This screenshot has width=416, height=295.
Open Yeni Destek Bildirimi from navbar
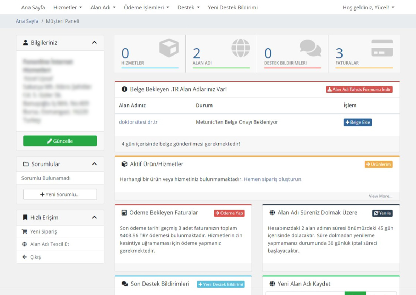(x=233, y=7)
